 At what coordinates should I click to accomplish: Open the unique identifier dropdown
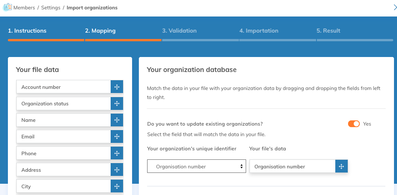point(196,166)
